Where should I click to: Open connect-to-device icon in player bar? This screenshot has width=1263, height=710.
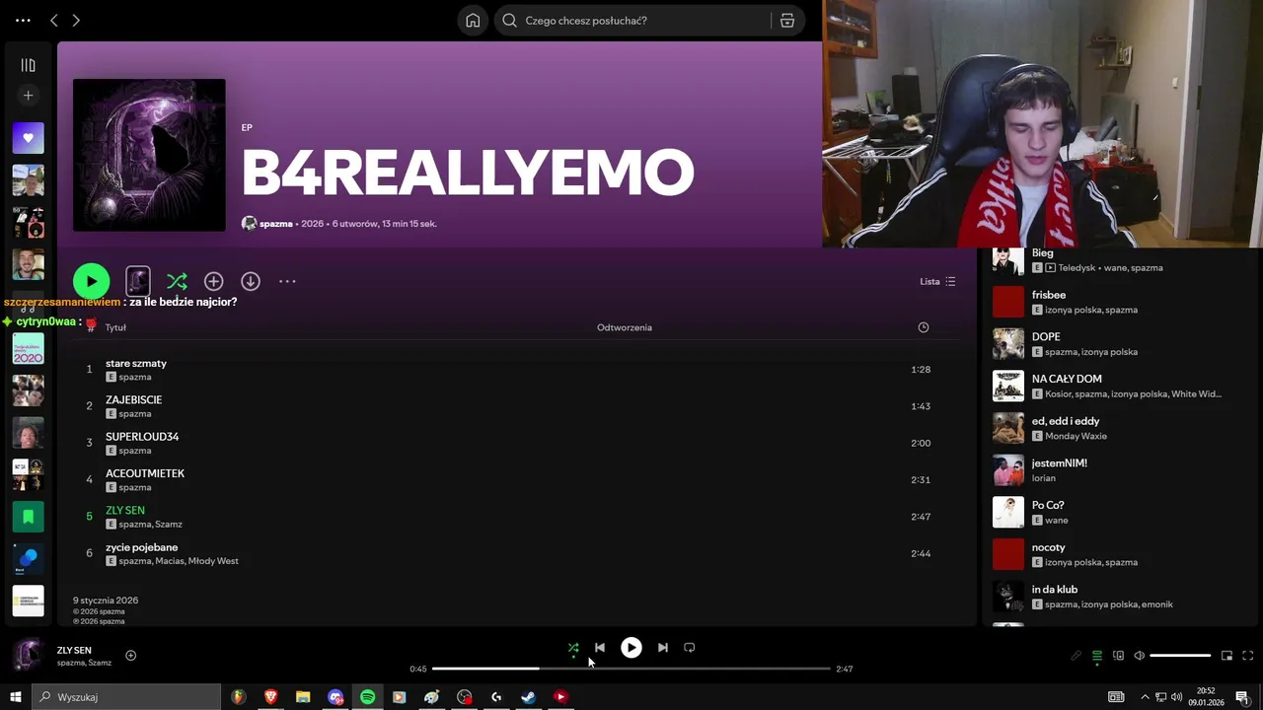(1118, 656)
